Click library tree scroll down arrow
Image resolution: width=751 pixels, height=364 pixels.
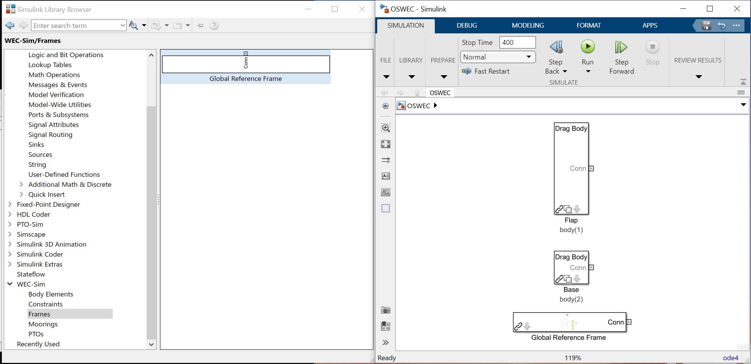pyautogui.click(x=151, y=344)
